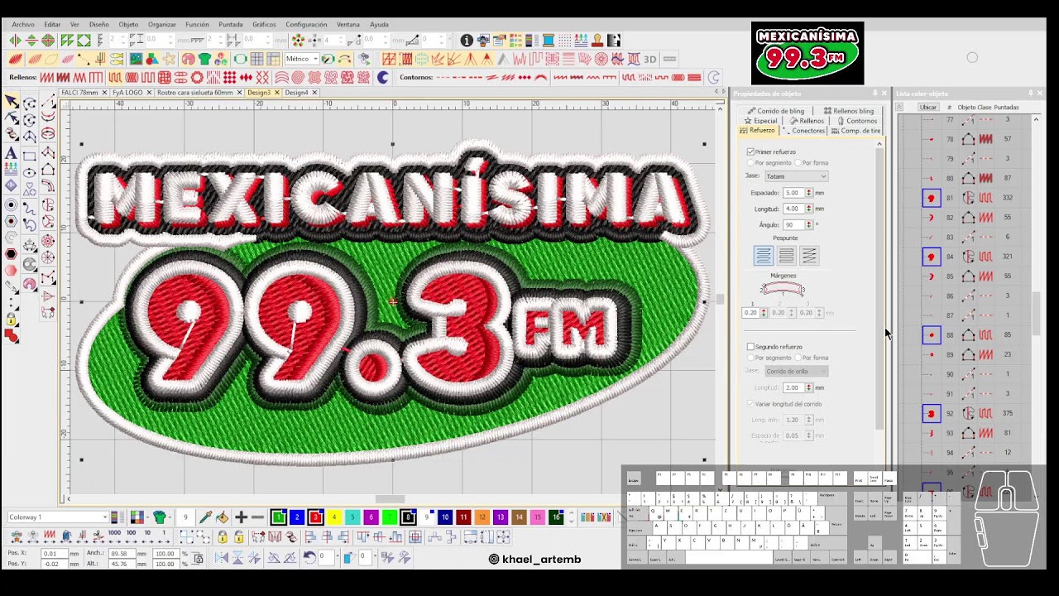1059x596 pixels.
Task: Select Por forma radio under Segundo refuerzo
Action: coord(798,358)
